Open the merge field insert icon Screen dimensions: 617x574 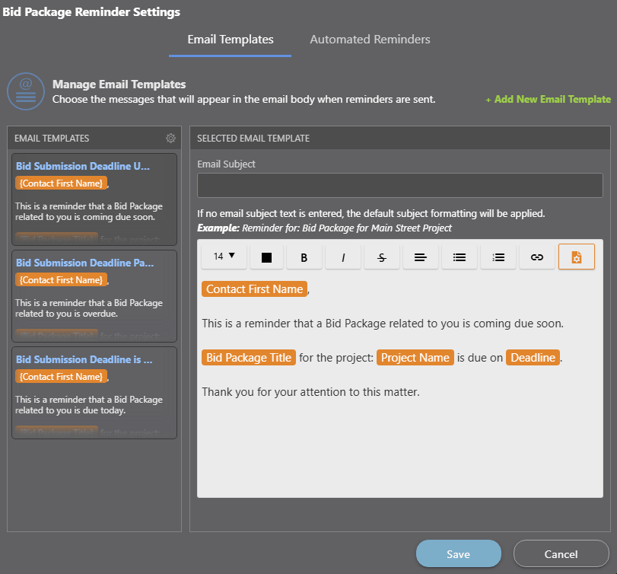pyautogui.click(x=576, y=257)
